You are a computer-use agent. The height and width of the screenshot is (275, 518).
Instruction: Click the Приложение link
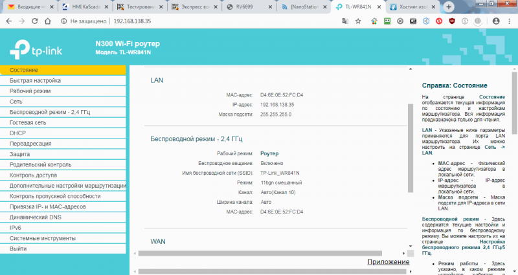388,262
